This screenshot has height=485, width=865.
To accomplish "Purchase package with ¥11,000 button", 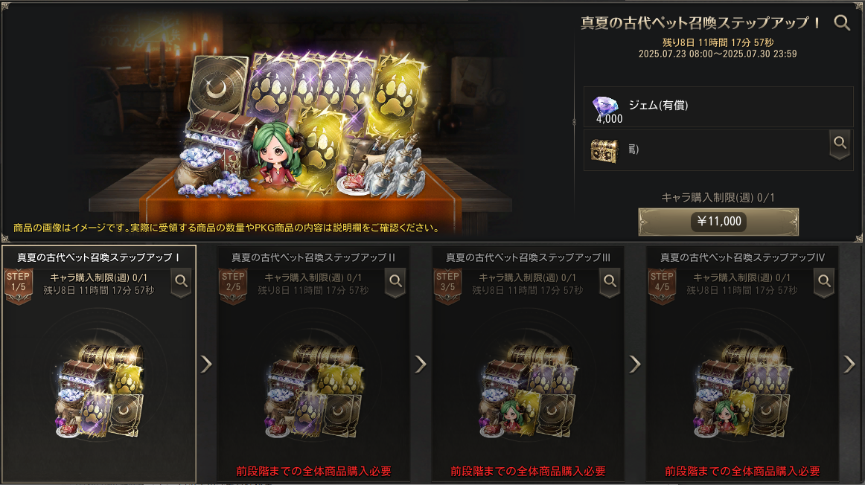I will (718, 222).
